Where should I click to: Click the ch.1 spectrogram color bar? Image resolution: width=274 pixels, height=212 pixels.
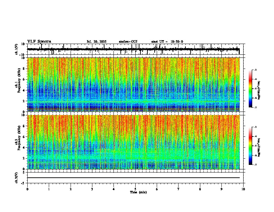click(250, 89)
